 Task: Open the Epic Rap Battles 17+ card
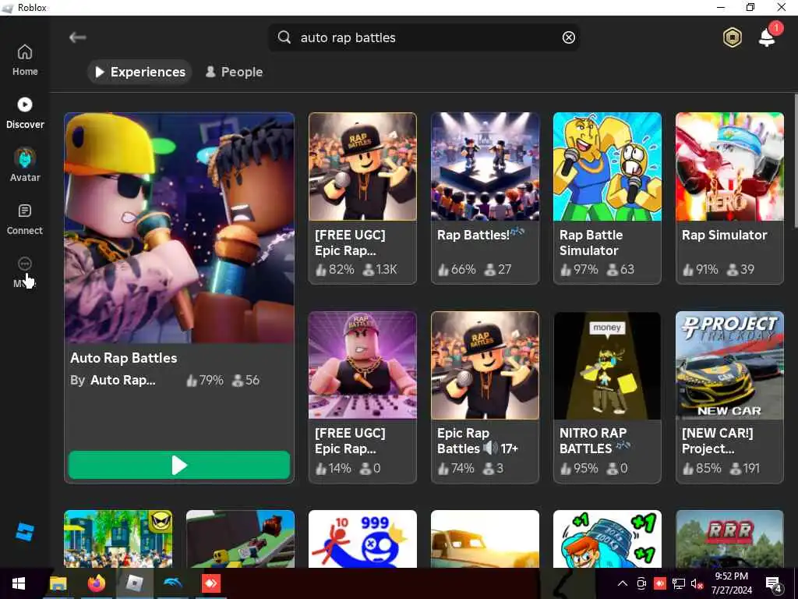[485, 397]
